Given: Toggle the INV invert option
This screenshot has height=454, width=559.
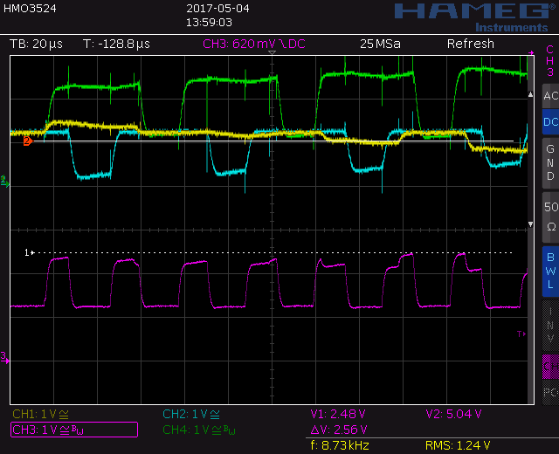Looking at the screenshot, I should (550, 326).
